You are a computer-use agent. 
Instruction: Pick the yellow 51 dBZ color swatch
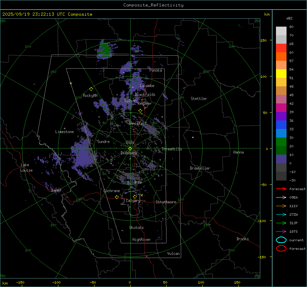pyautogui.click(x=281, y=73)
